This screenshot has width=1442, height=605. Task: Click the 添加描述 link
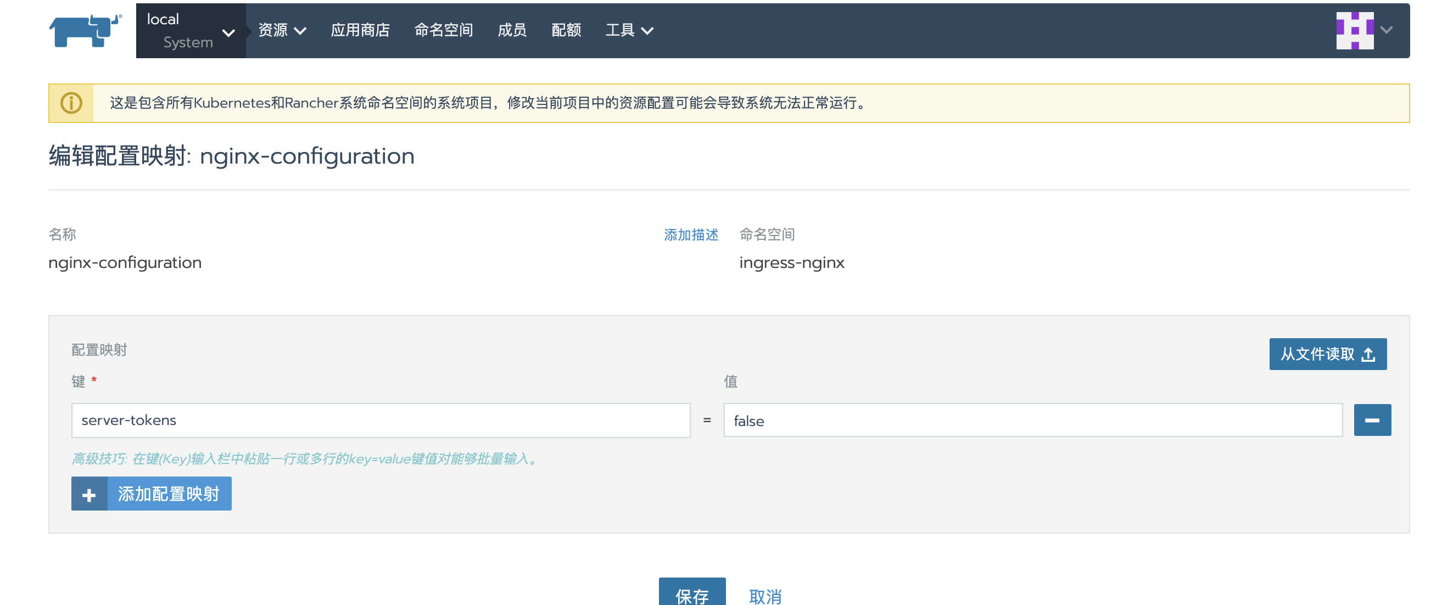[691, 235]
